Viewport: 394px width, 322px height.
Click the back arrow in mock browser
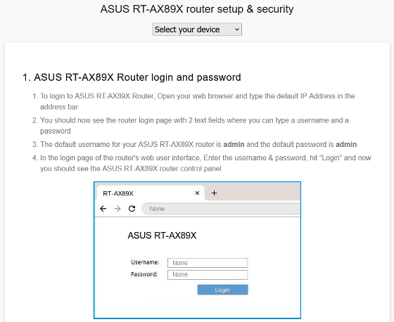pyautogui.click(x=103, y=209)
